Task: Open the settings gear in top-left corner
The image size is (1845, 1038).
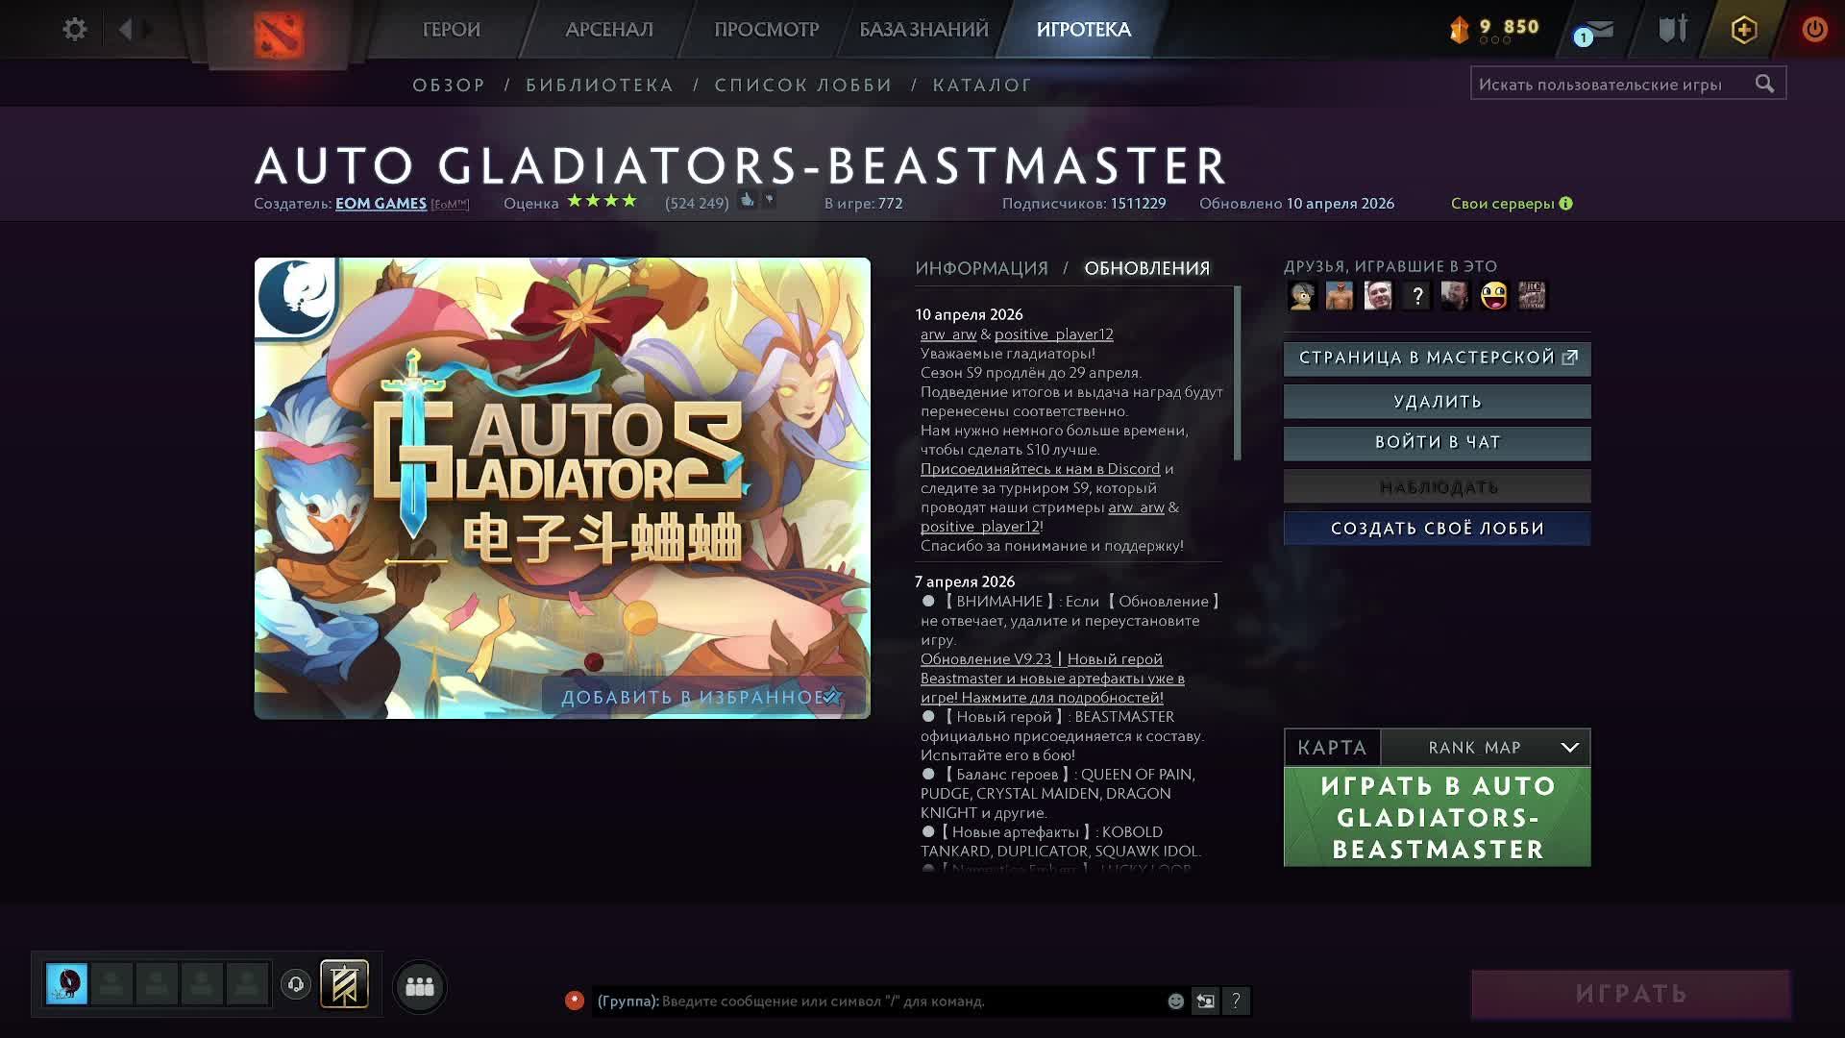Action: pos(74,29)
